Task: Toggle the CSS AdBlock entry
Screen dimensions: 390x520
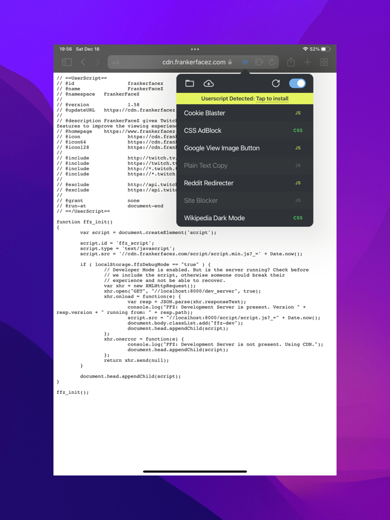Action: click(244, 131)
